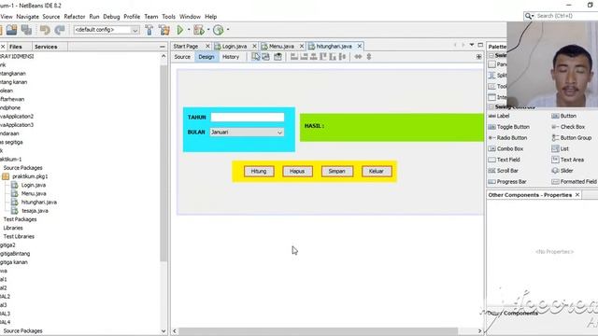Select tesaja.java in project tree
Screen dimensions: 598x336
[35, 211]
